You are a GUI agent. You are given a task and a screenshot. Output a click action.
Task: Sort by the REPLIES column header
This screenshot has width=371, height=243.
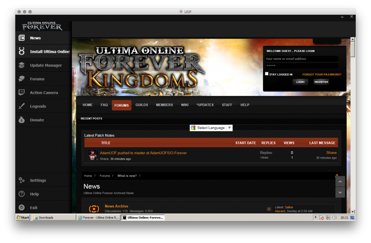[x=269, y=143]
